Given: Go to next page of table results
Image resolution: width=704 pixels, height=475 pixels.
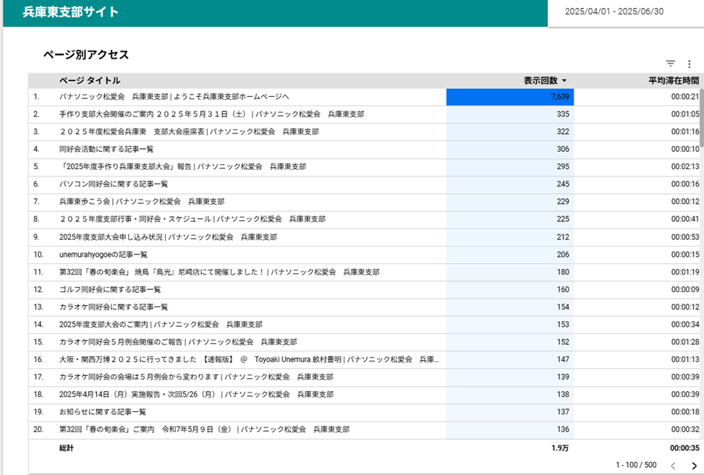Looking at the screenshot, I should [x=694, y=466].
